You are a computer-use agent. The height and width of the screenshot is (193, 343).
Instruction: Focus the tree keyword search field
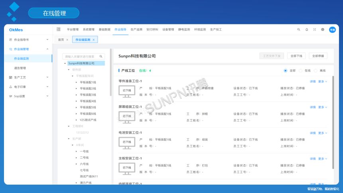point(84,57)
